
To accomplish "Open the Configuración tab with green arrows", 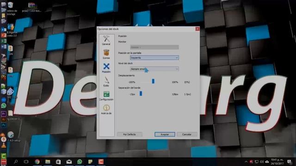I will click(x=106, y=95).
